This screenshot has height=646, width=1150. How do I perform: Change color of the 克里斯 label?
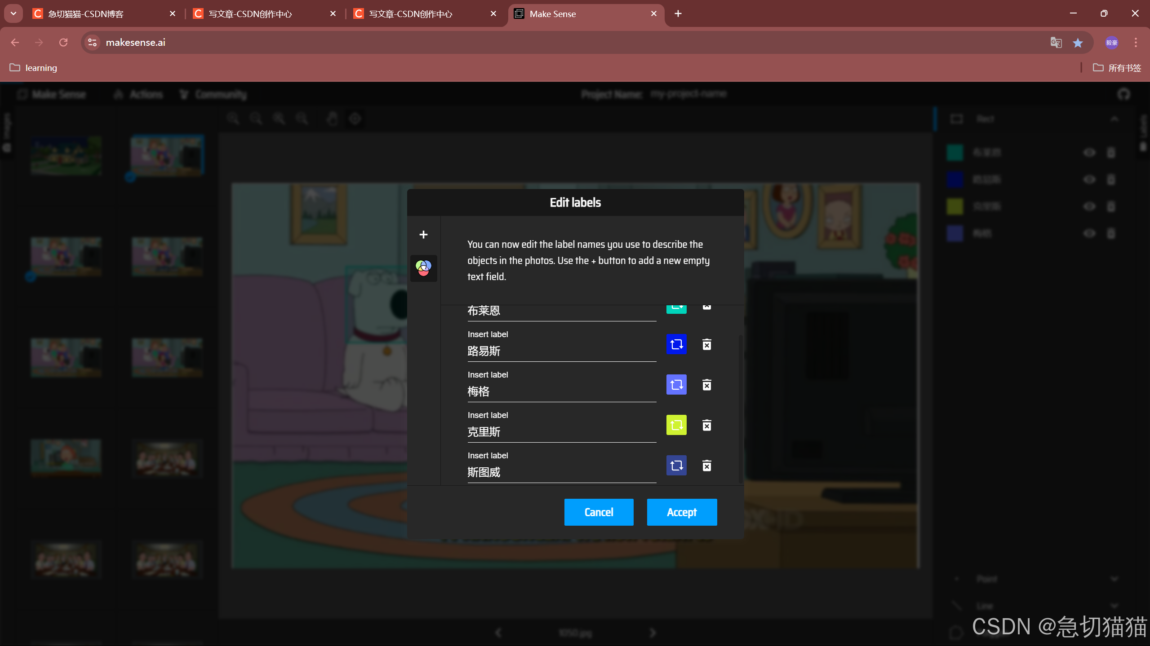pos(676,425)
